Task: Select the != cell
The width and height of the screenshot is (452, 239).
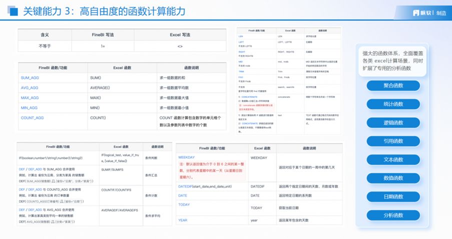Action: pos(103,46)
